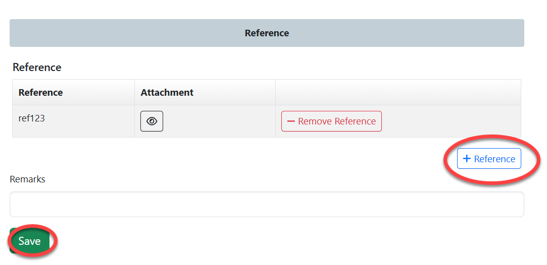
Task: Click the Reference heading above the table
Action: point(37,68)
